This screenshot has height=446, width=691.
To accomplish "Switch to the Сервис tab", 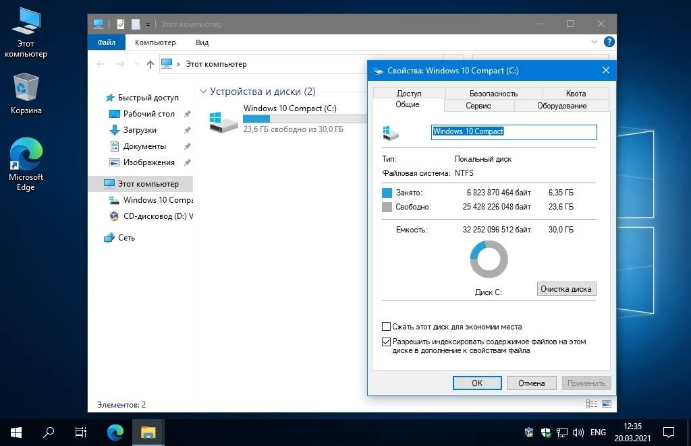I will (x=478, y=106).
